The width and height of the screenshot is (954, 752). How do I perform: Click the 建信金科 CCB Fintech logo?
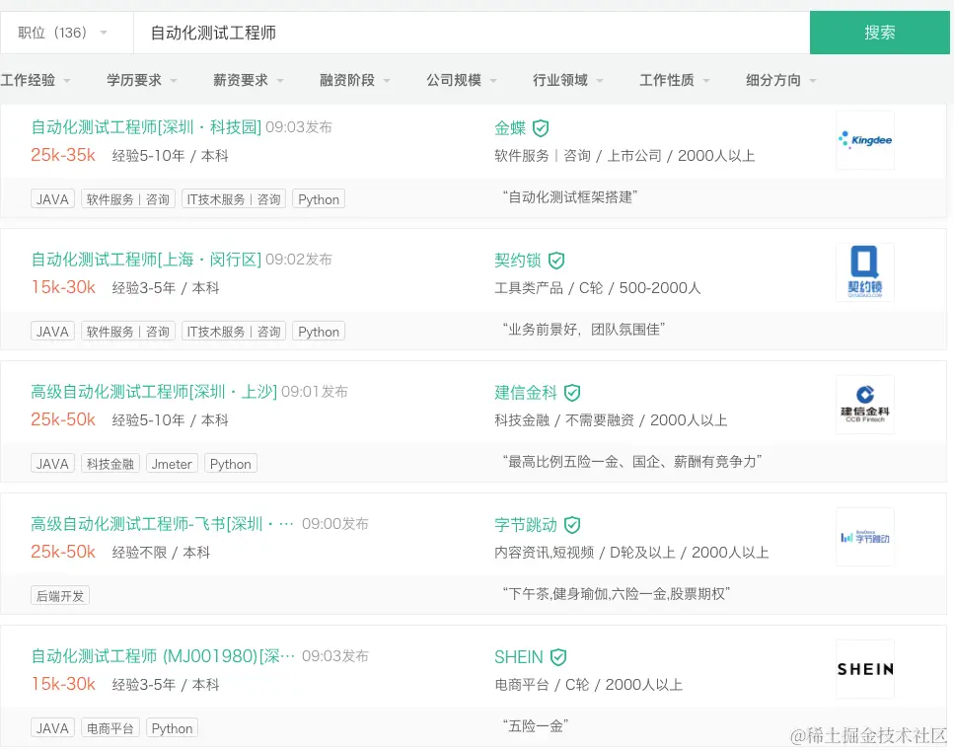tap(865, 404)
